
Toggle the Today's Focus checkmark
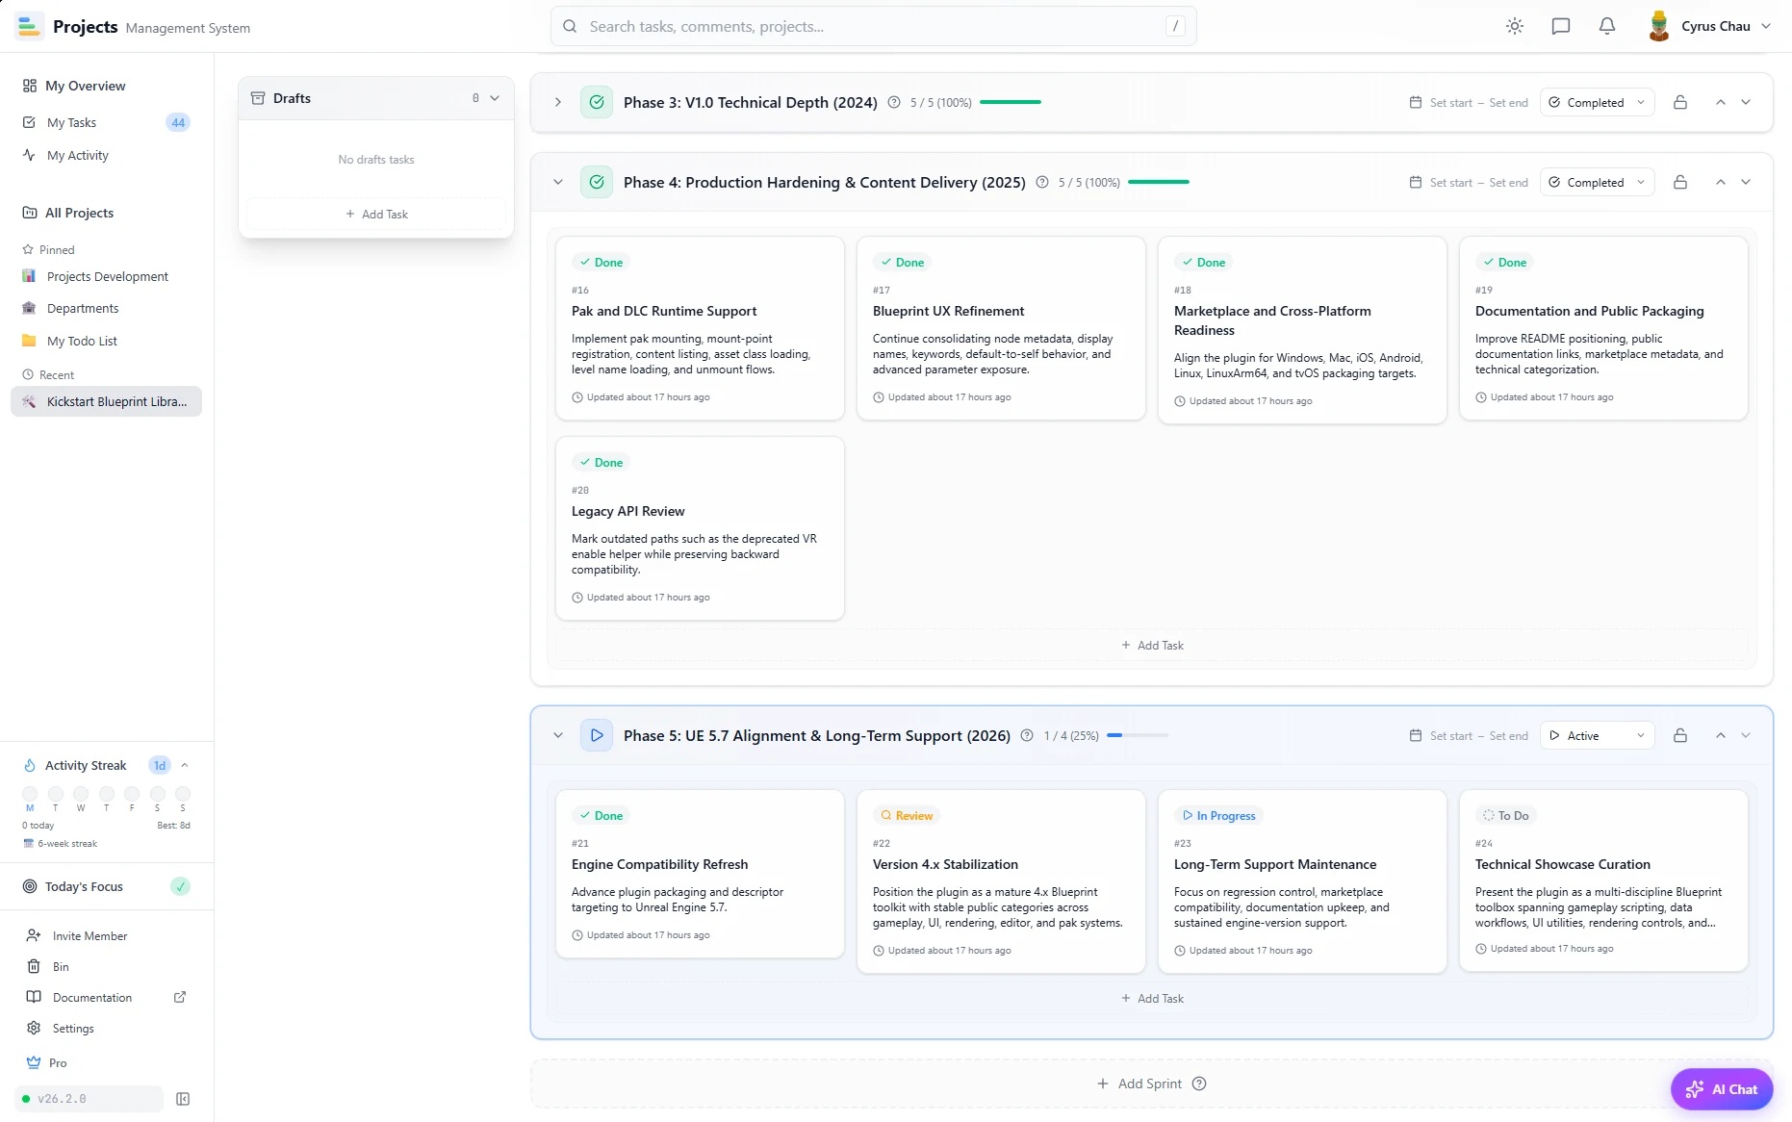pos(180,886)
